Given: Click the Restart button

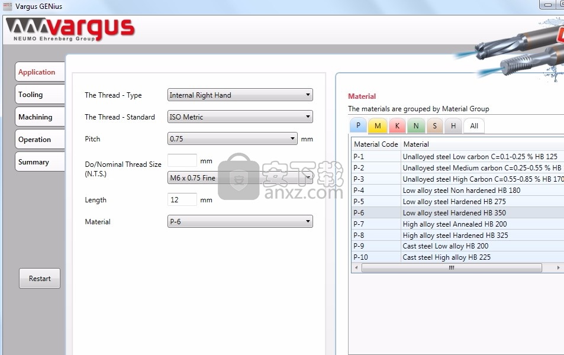Looking at the screenshot, I should (x=40, y=279).
